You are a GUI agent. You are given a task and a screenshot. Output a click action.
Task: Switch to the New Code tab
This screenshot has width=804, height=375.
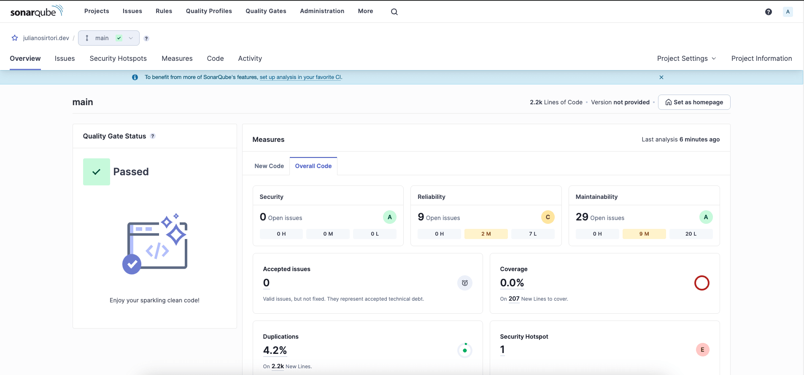click(x=269, y=166)
